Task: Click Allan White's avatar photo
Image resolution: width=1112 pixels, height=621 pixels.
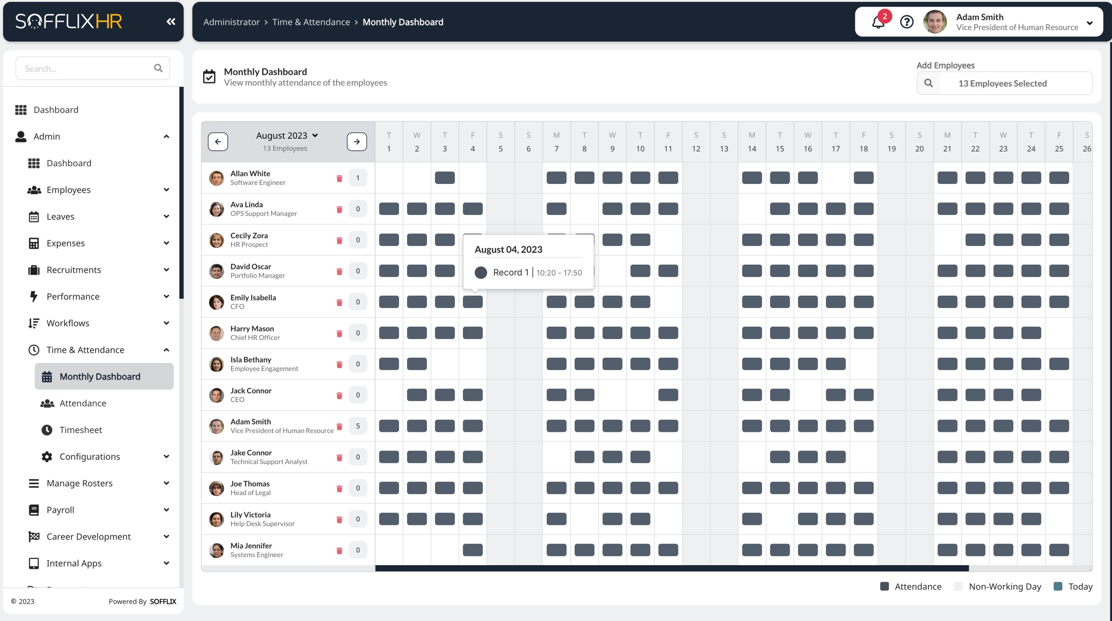Action: [216, 178]
